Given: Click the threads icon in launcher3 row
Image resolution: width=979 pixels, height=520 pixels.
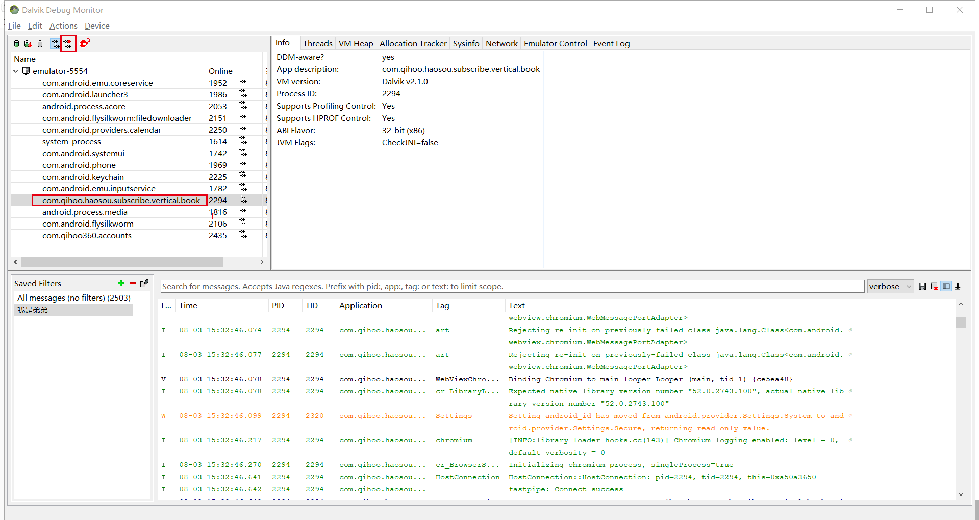Looking at the screenshot, I should point(243,94).
